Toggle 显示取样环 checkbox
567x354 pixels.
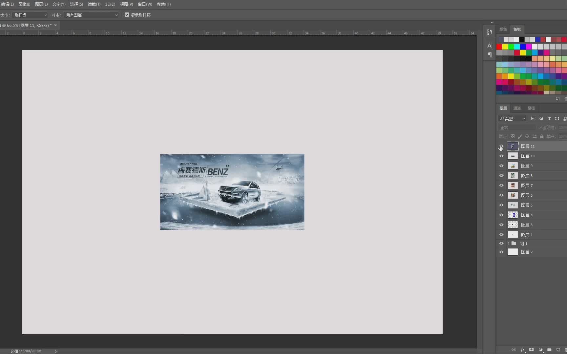127,15
